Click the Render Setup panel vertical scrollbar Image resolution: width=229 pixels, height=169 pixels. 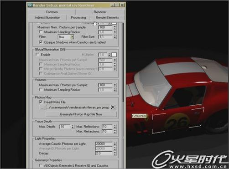123,62
